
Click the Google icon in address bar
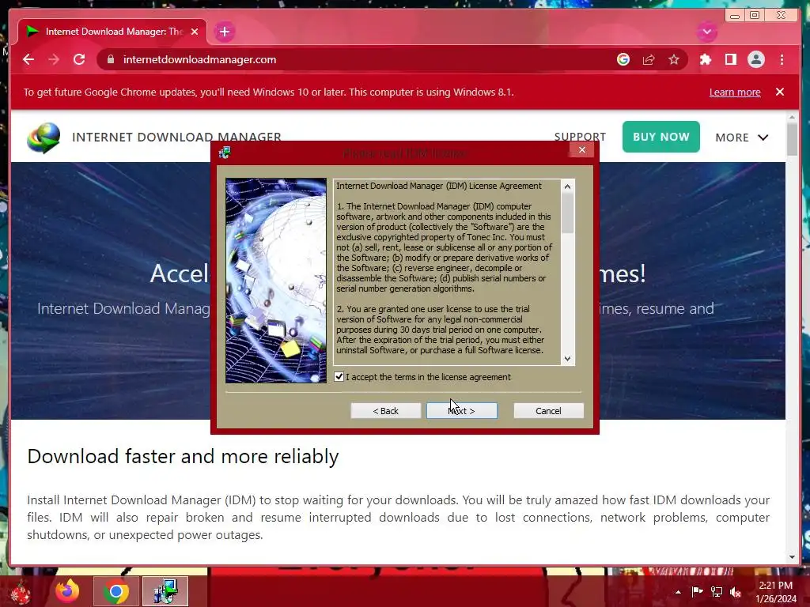623,59
